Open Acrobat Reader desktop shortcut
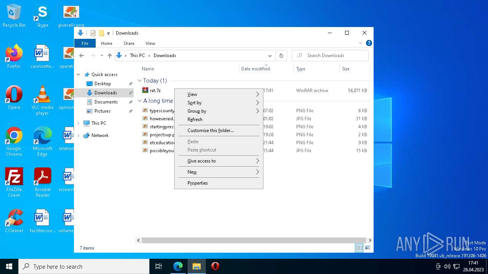 pyautogui.click(x=42, y=183)
